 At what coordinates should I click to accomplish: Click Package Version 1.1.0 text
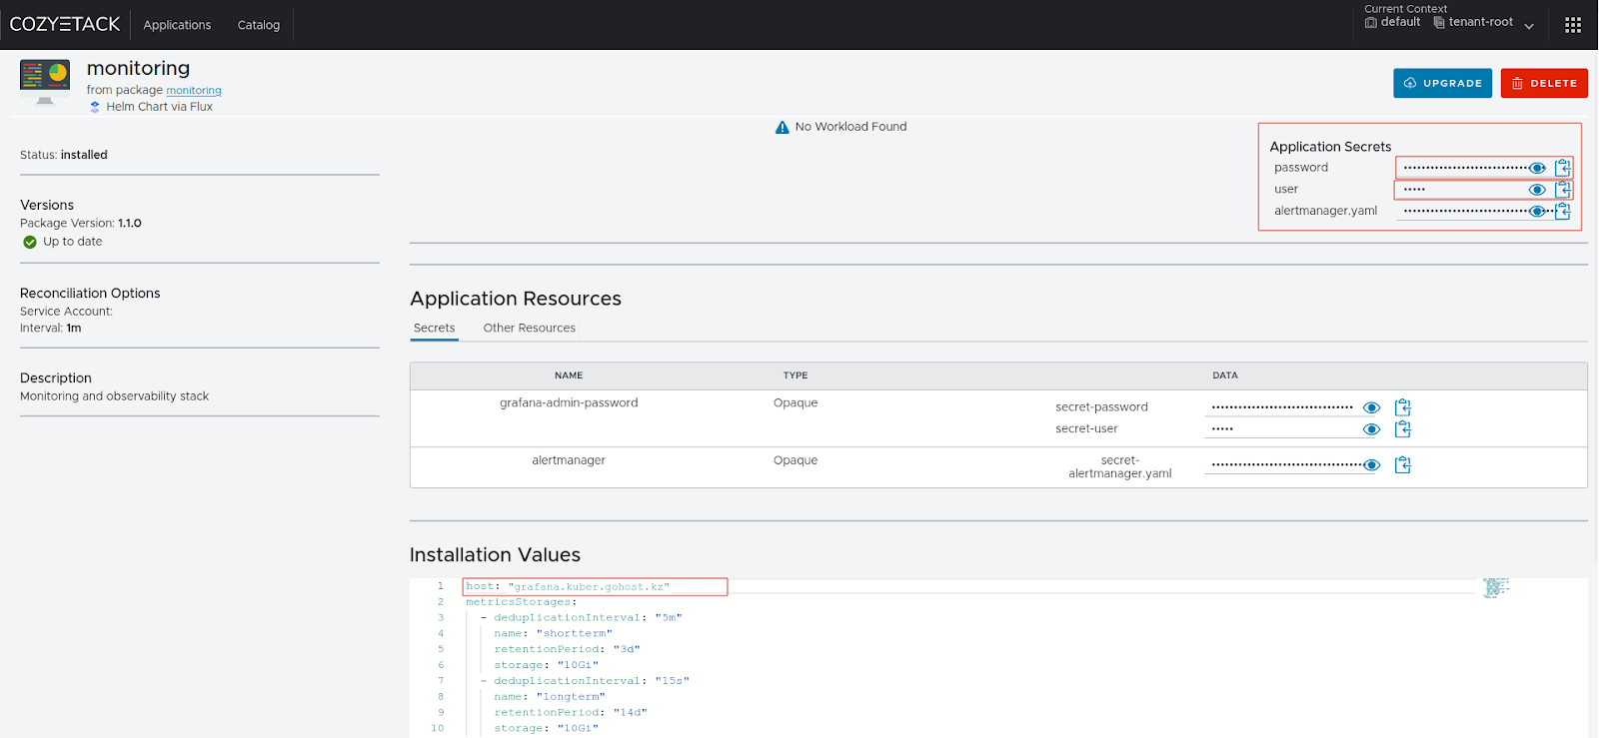tap(81, 224)
